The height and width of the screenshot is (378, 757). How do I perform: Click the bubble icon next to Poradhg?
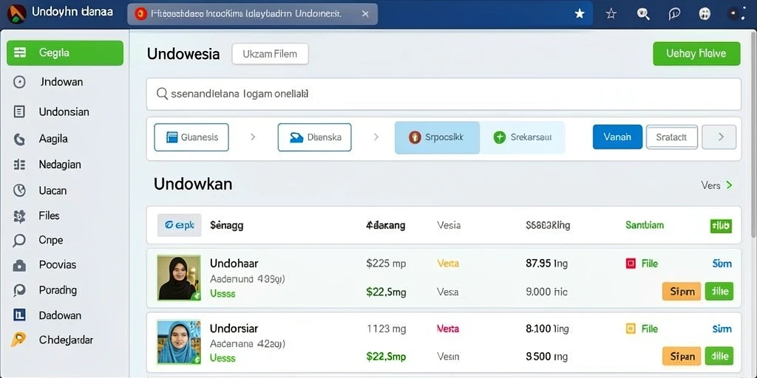tap(19, 290)
